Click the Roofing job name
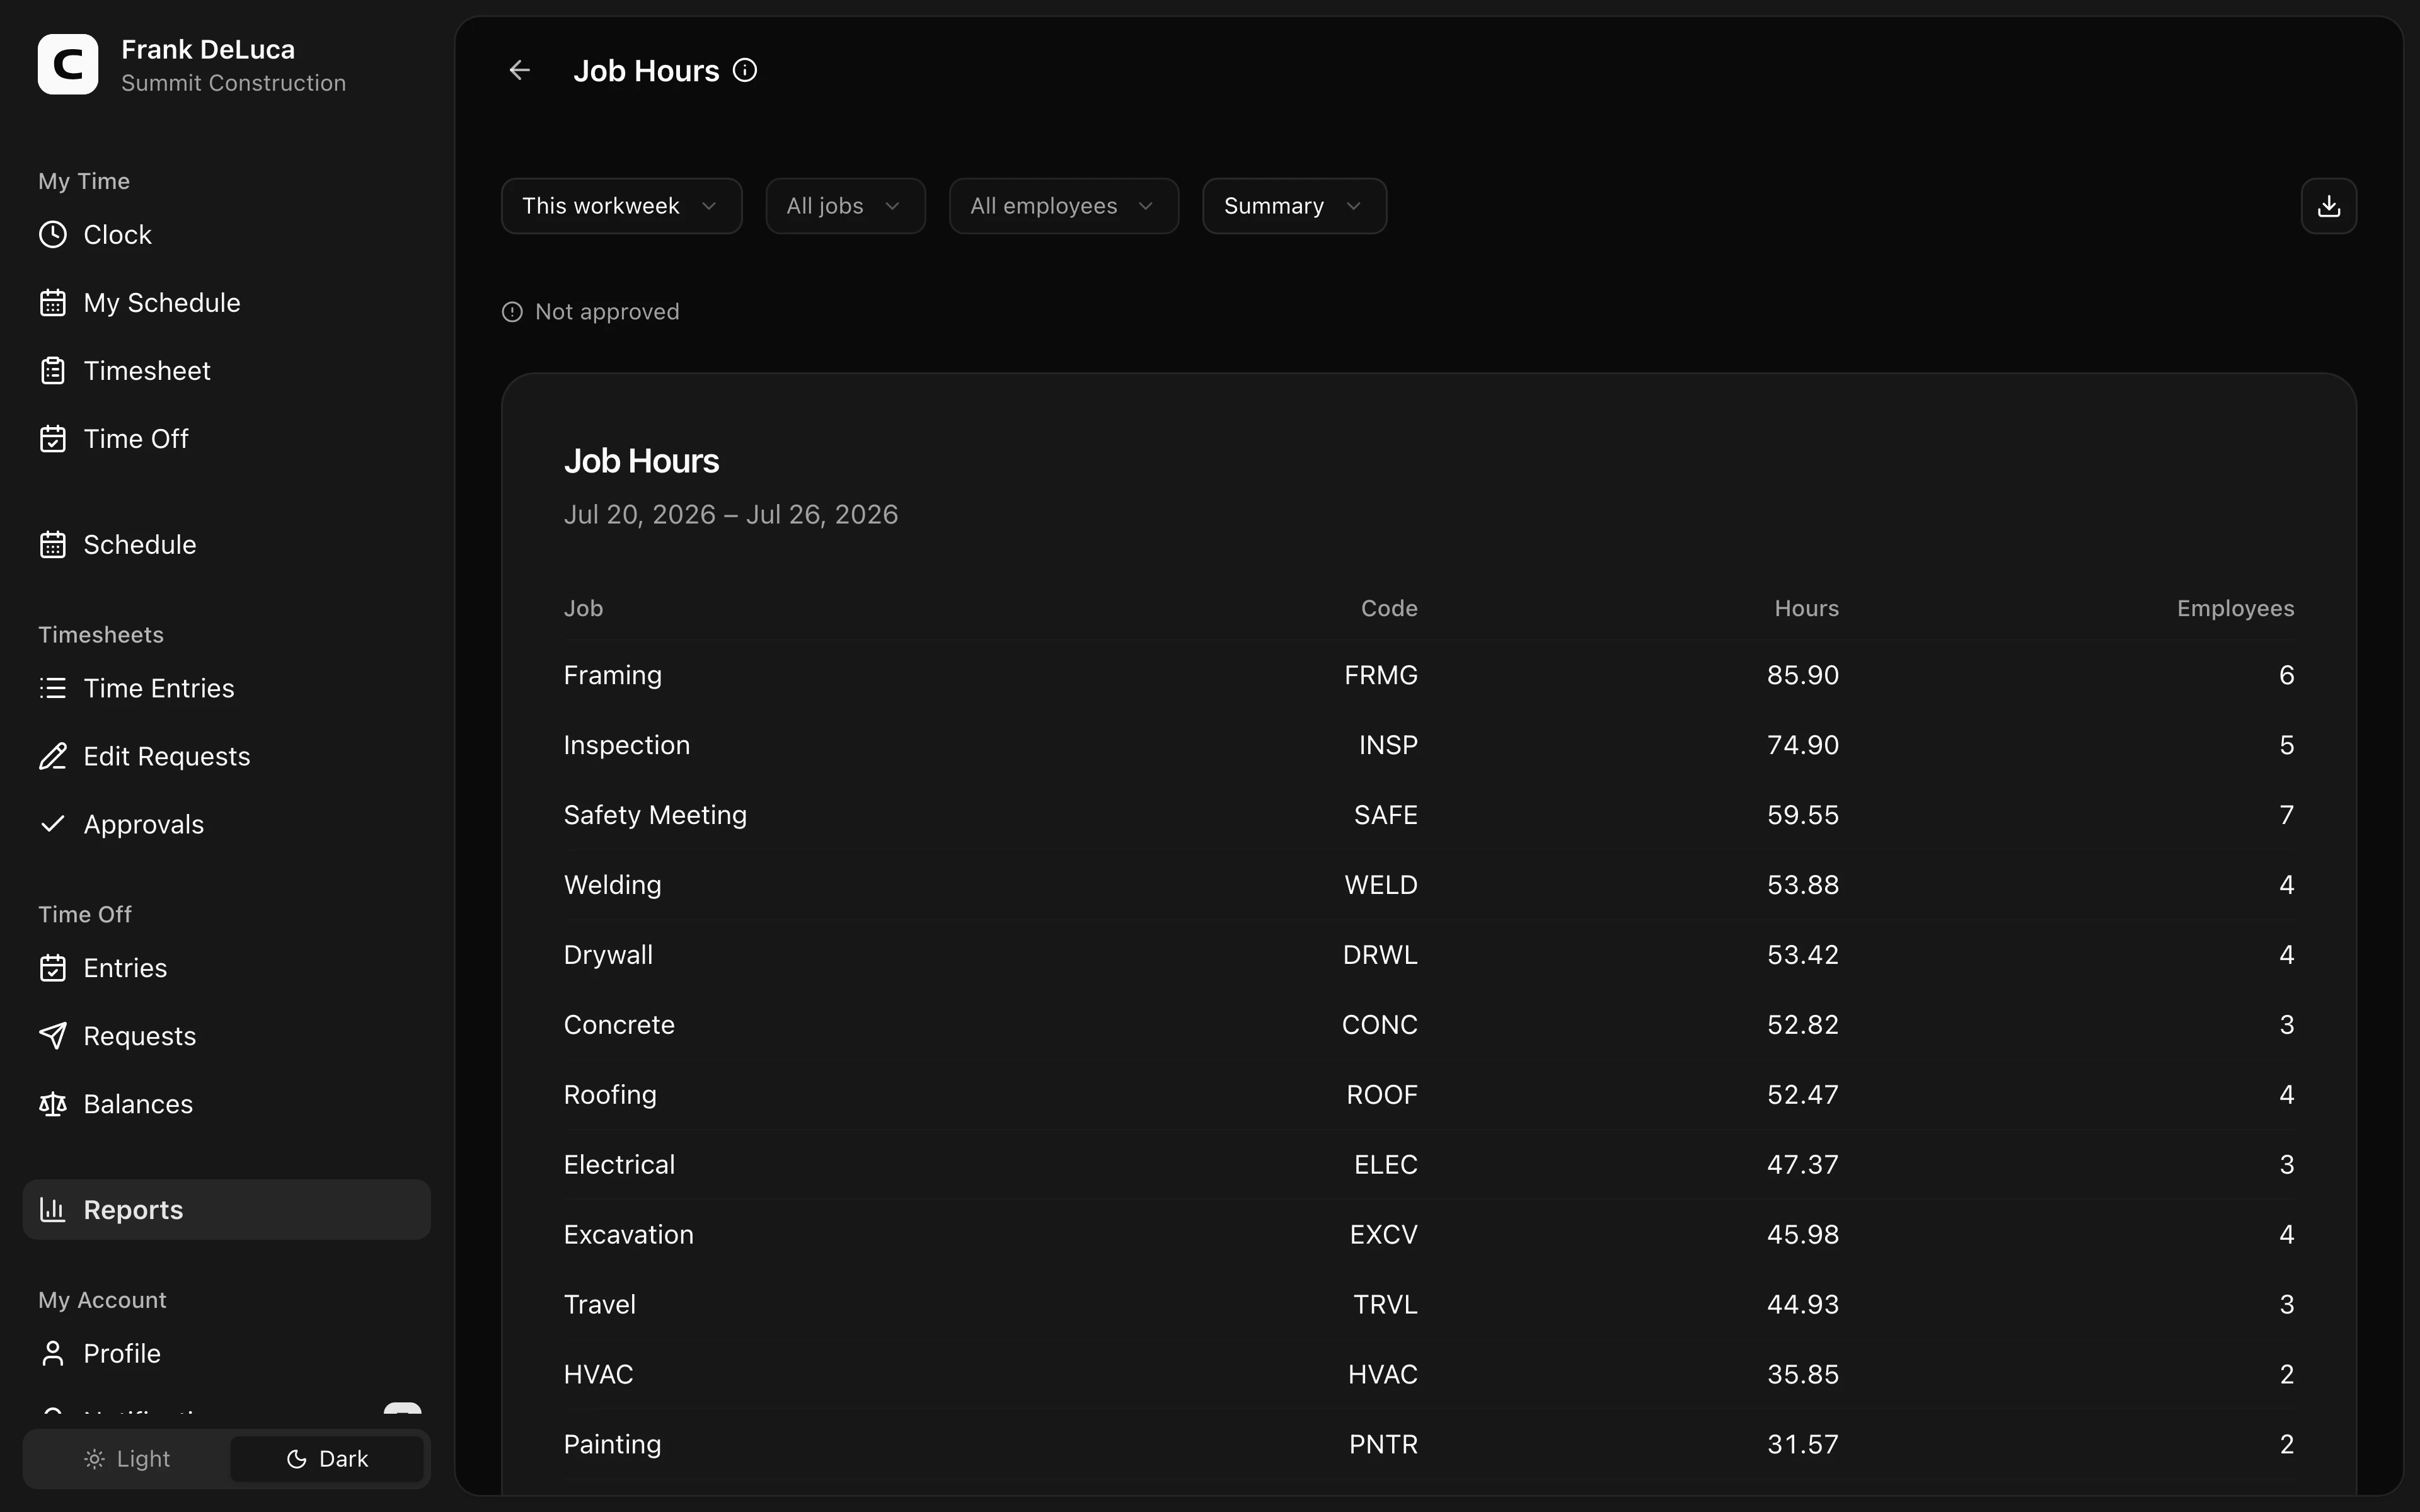 point(610,1096)
